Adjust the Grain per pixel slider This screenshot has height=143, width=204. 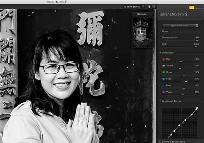(197, 40)
